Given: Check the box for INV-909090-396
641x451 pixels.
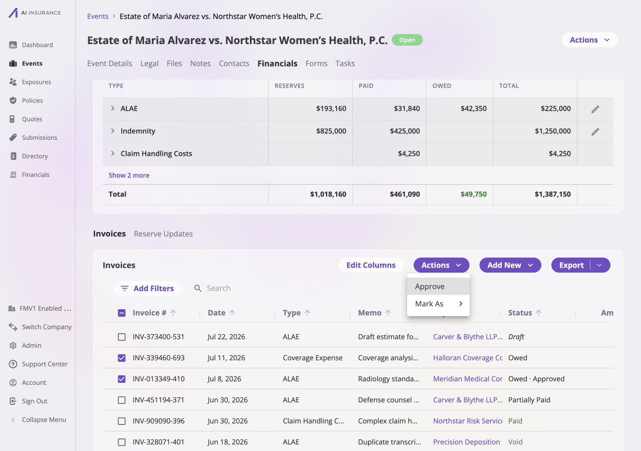Looking at the screenshot, I should (122, 421).
